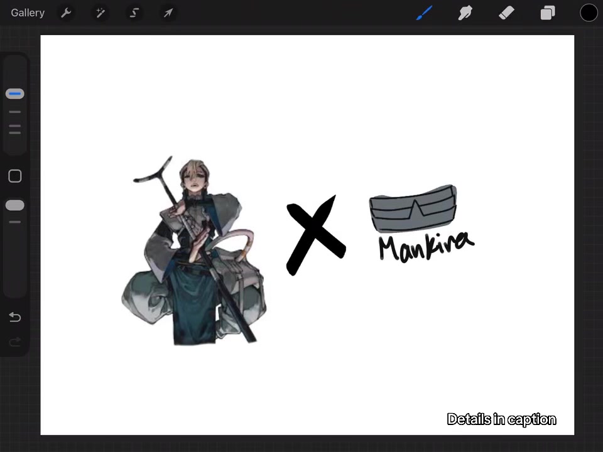The width and height of the screenshot is (603, 452).
Task: Open the Actions wrench menu
Action: (x=66, y=13)
